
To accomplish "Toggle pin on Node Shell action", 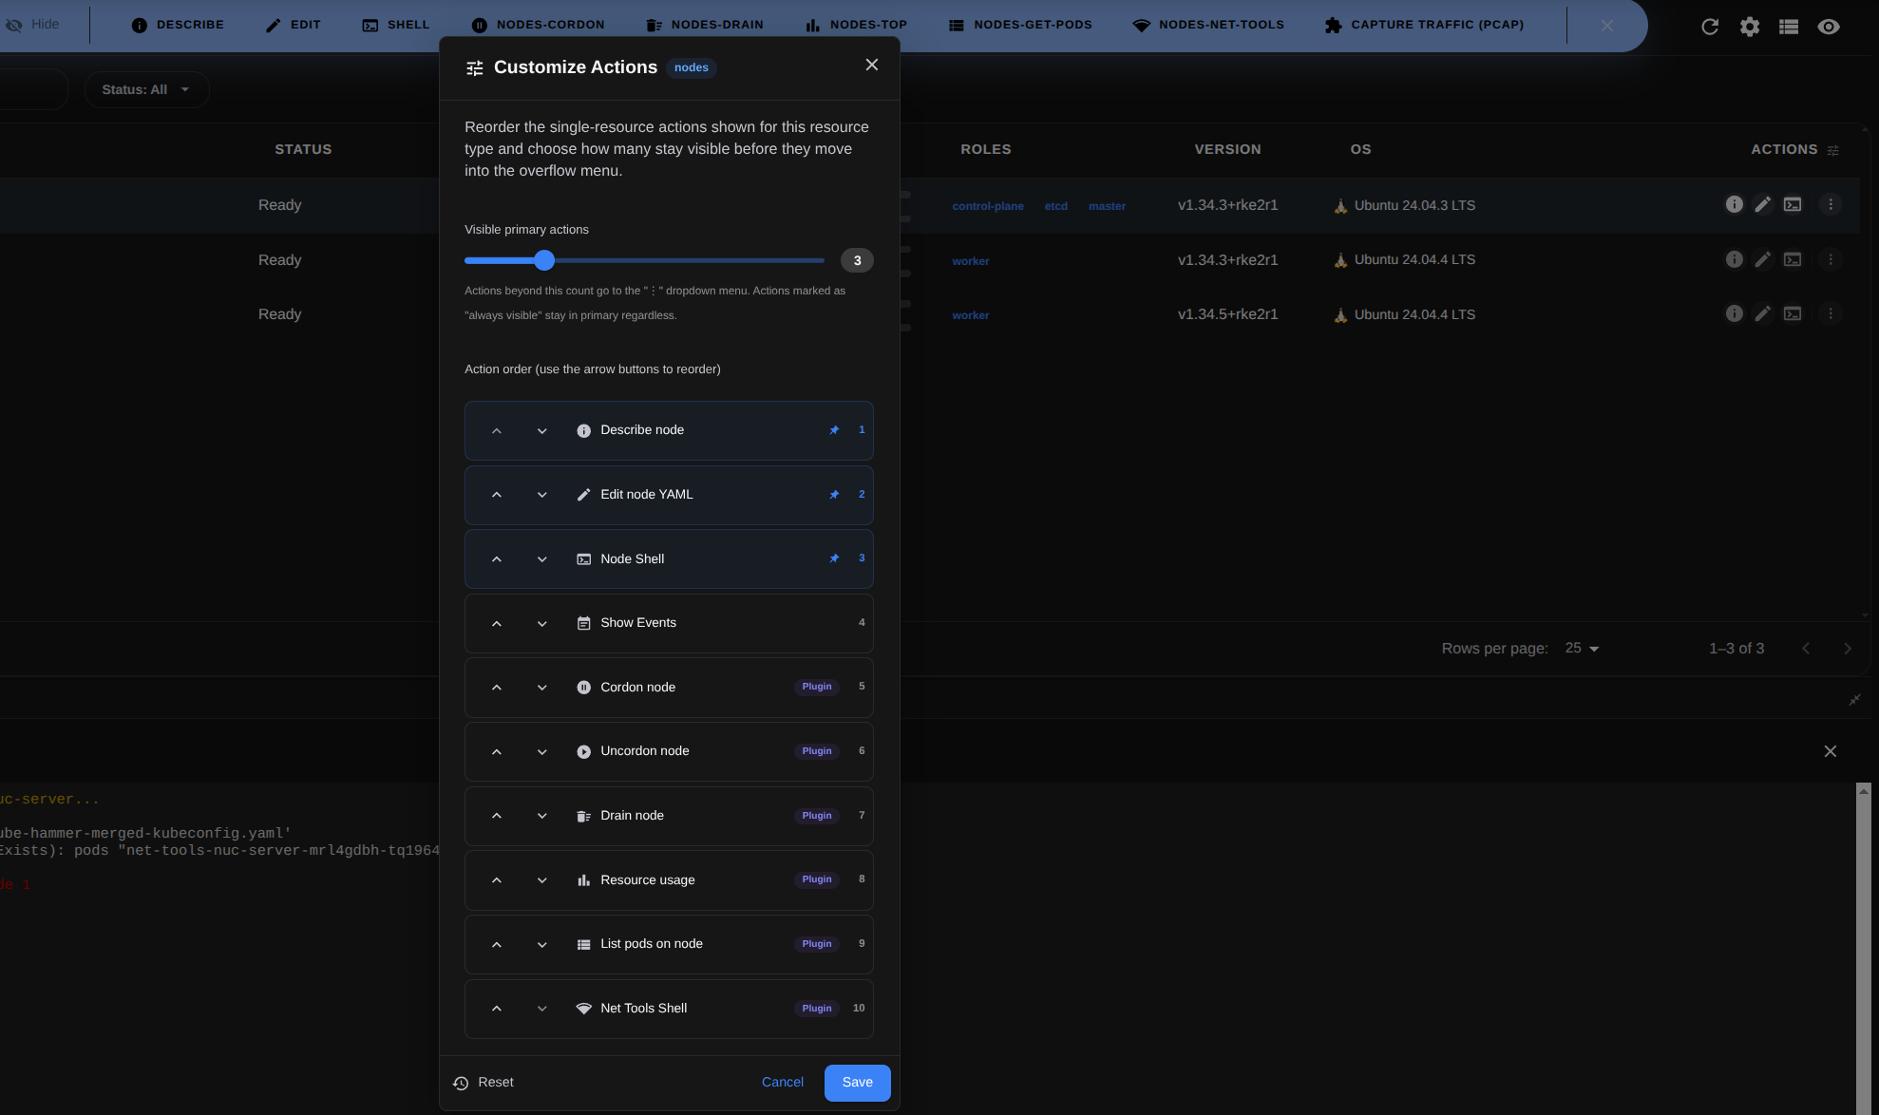I will pos(834,558).
